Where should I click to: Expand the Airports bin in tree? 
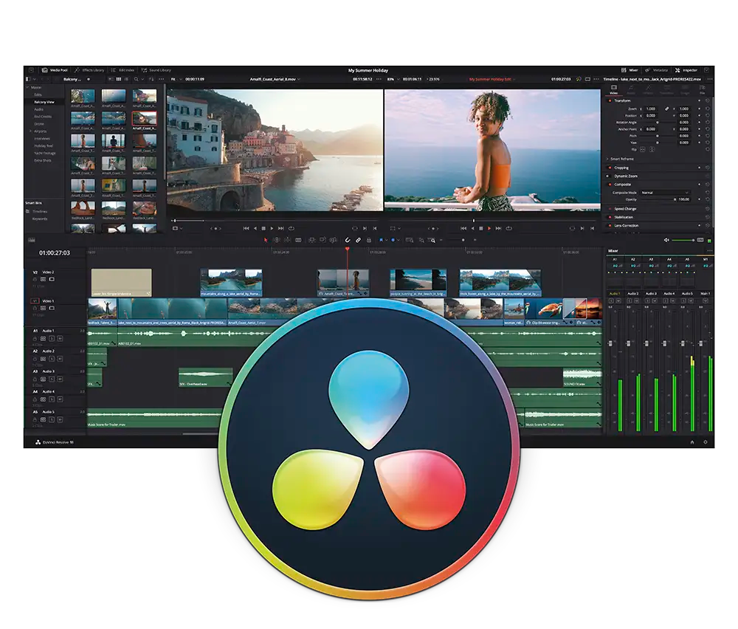pos(30,131)
